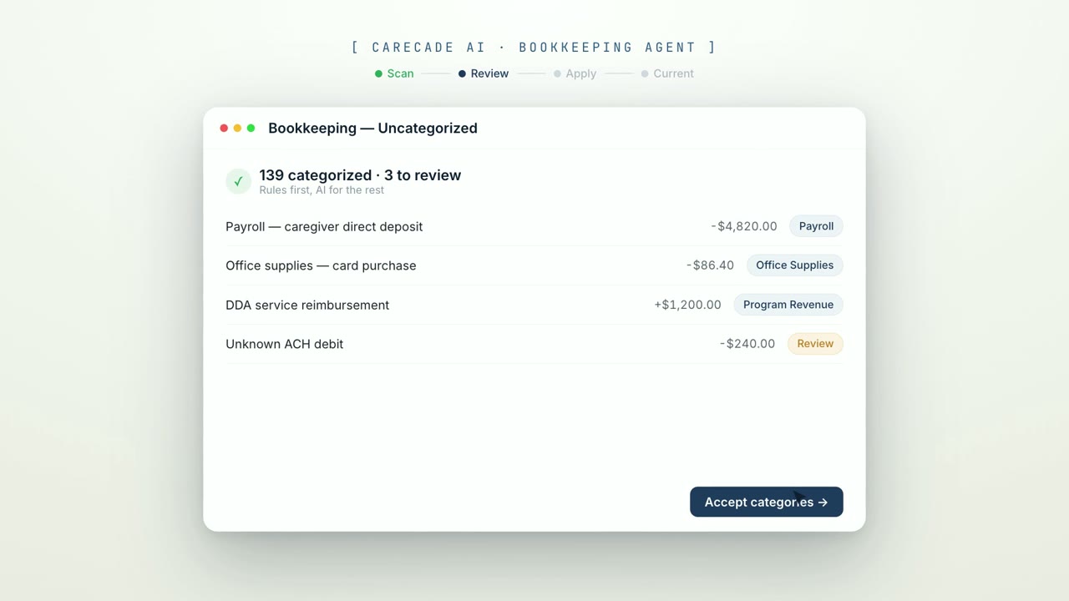Viewport: 1069px width, 601px height.
Task: Maximize window with green button
Action: [x=251, y=129]
